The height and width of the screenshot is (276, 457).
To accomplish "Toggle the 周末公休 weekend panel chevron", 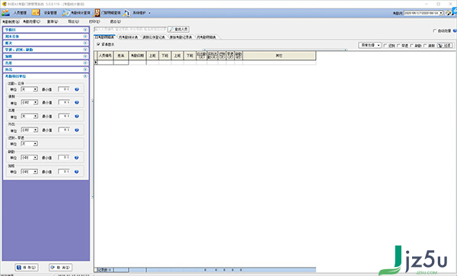I will [x=85, y=37].
